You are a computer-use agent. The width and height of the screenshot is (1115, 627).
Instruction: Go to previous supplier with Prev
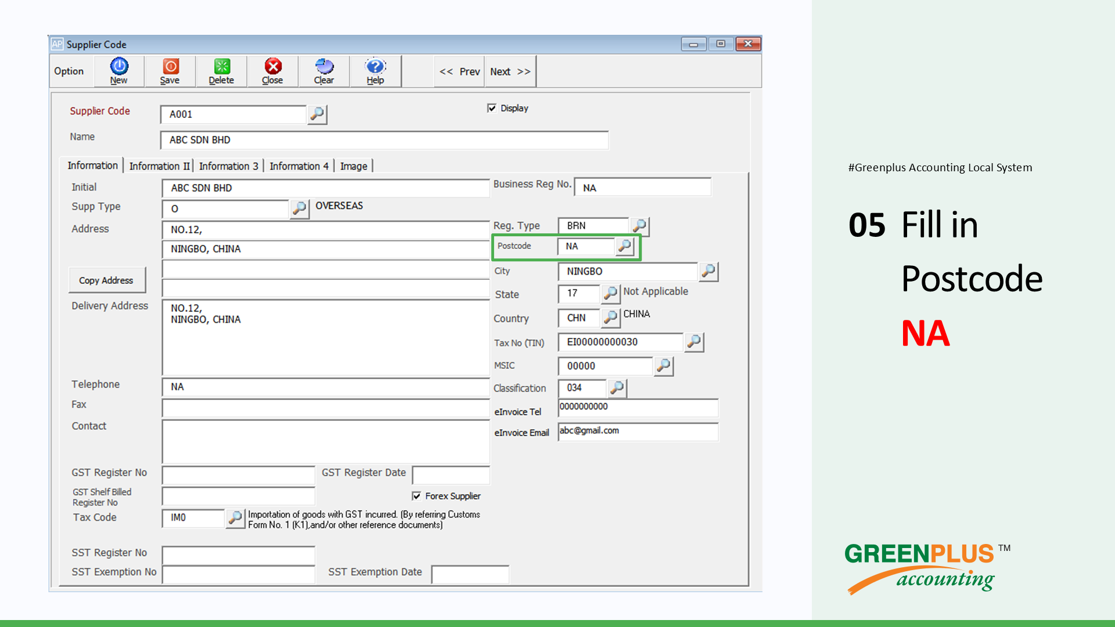coord(459,71)
